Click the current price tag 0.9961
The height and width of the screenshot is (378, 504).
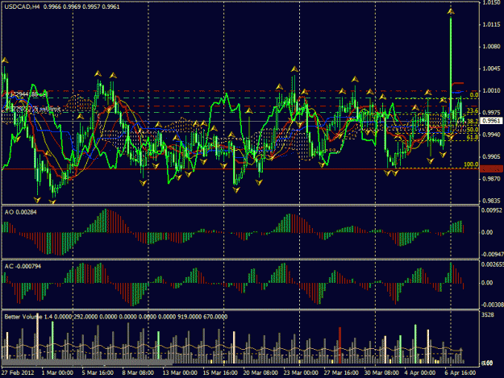pos(491,121)
